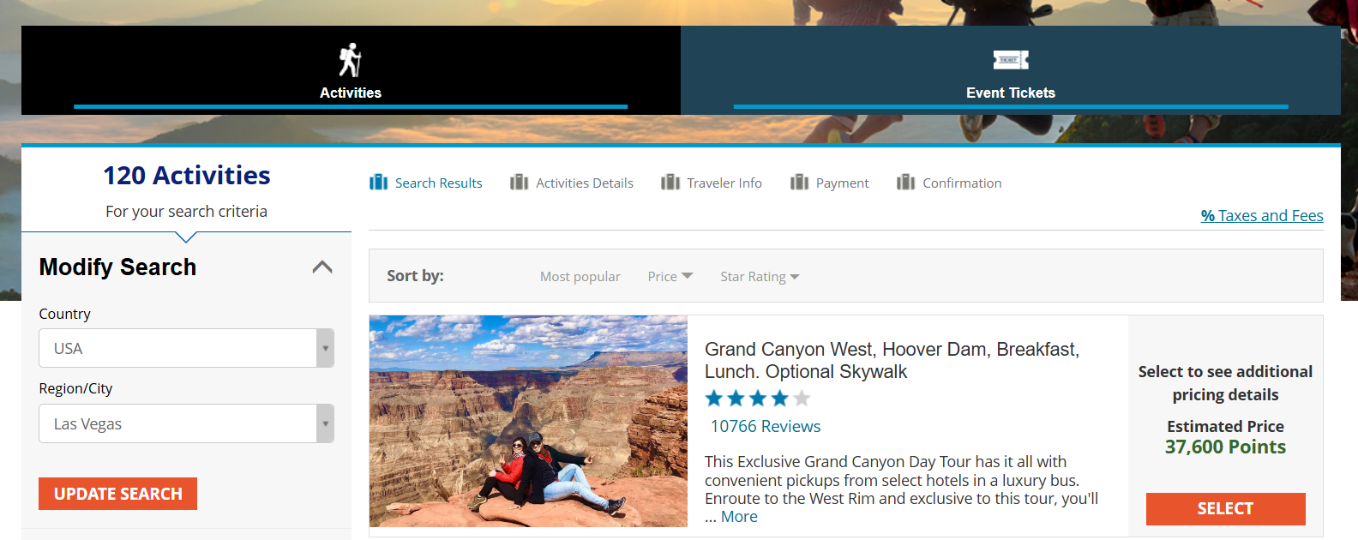Click the suitcase icon beside Confirmation

906,183
